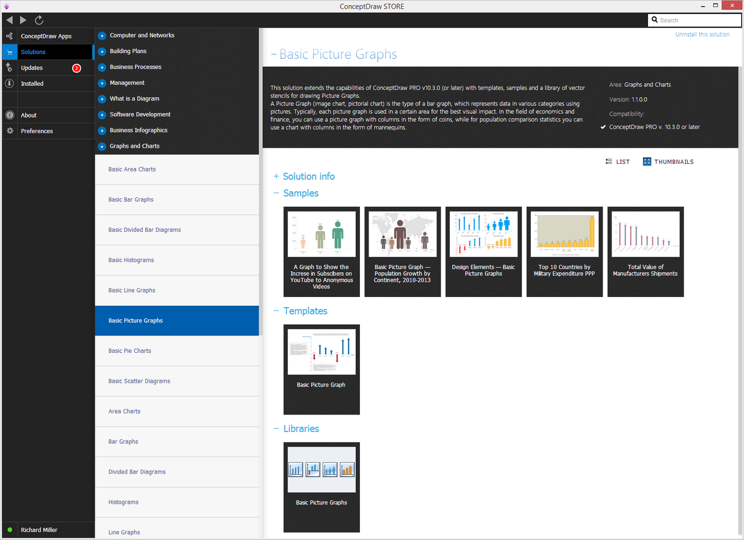Expand the Computer and Networks category
Image resolution: width=744 pixels, height=540 pixels.
[102, 35]
